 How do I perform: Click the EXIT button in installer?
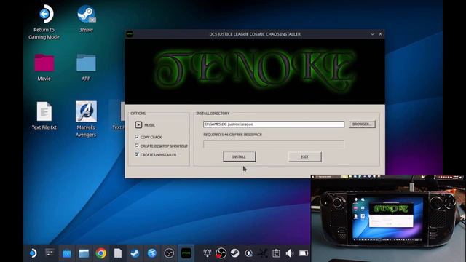[304, 156]
